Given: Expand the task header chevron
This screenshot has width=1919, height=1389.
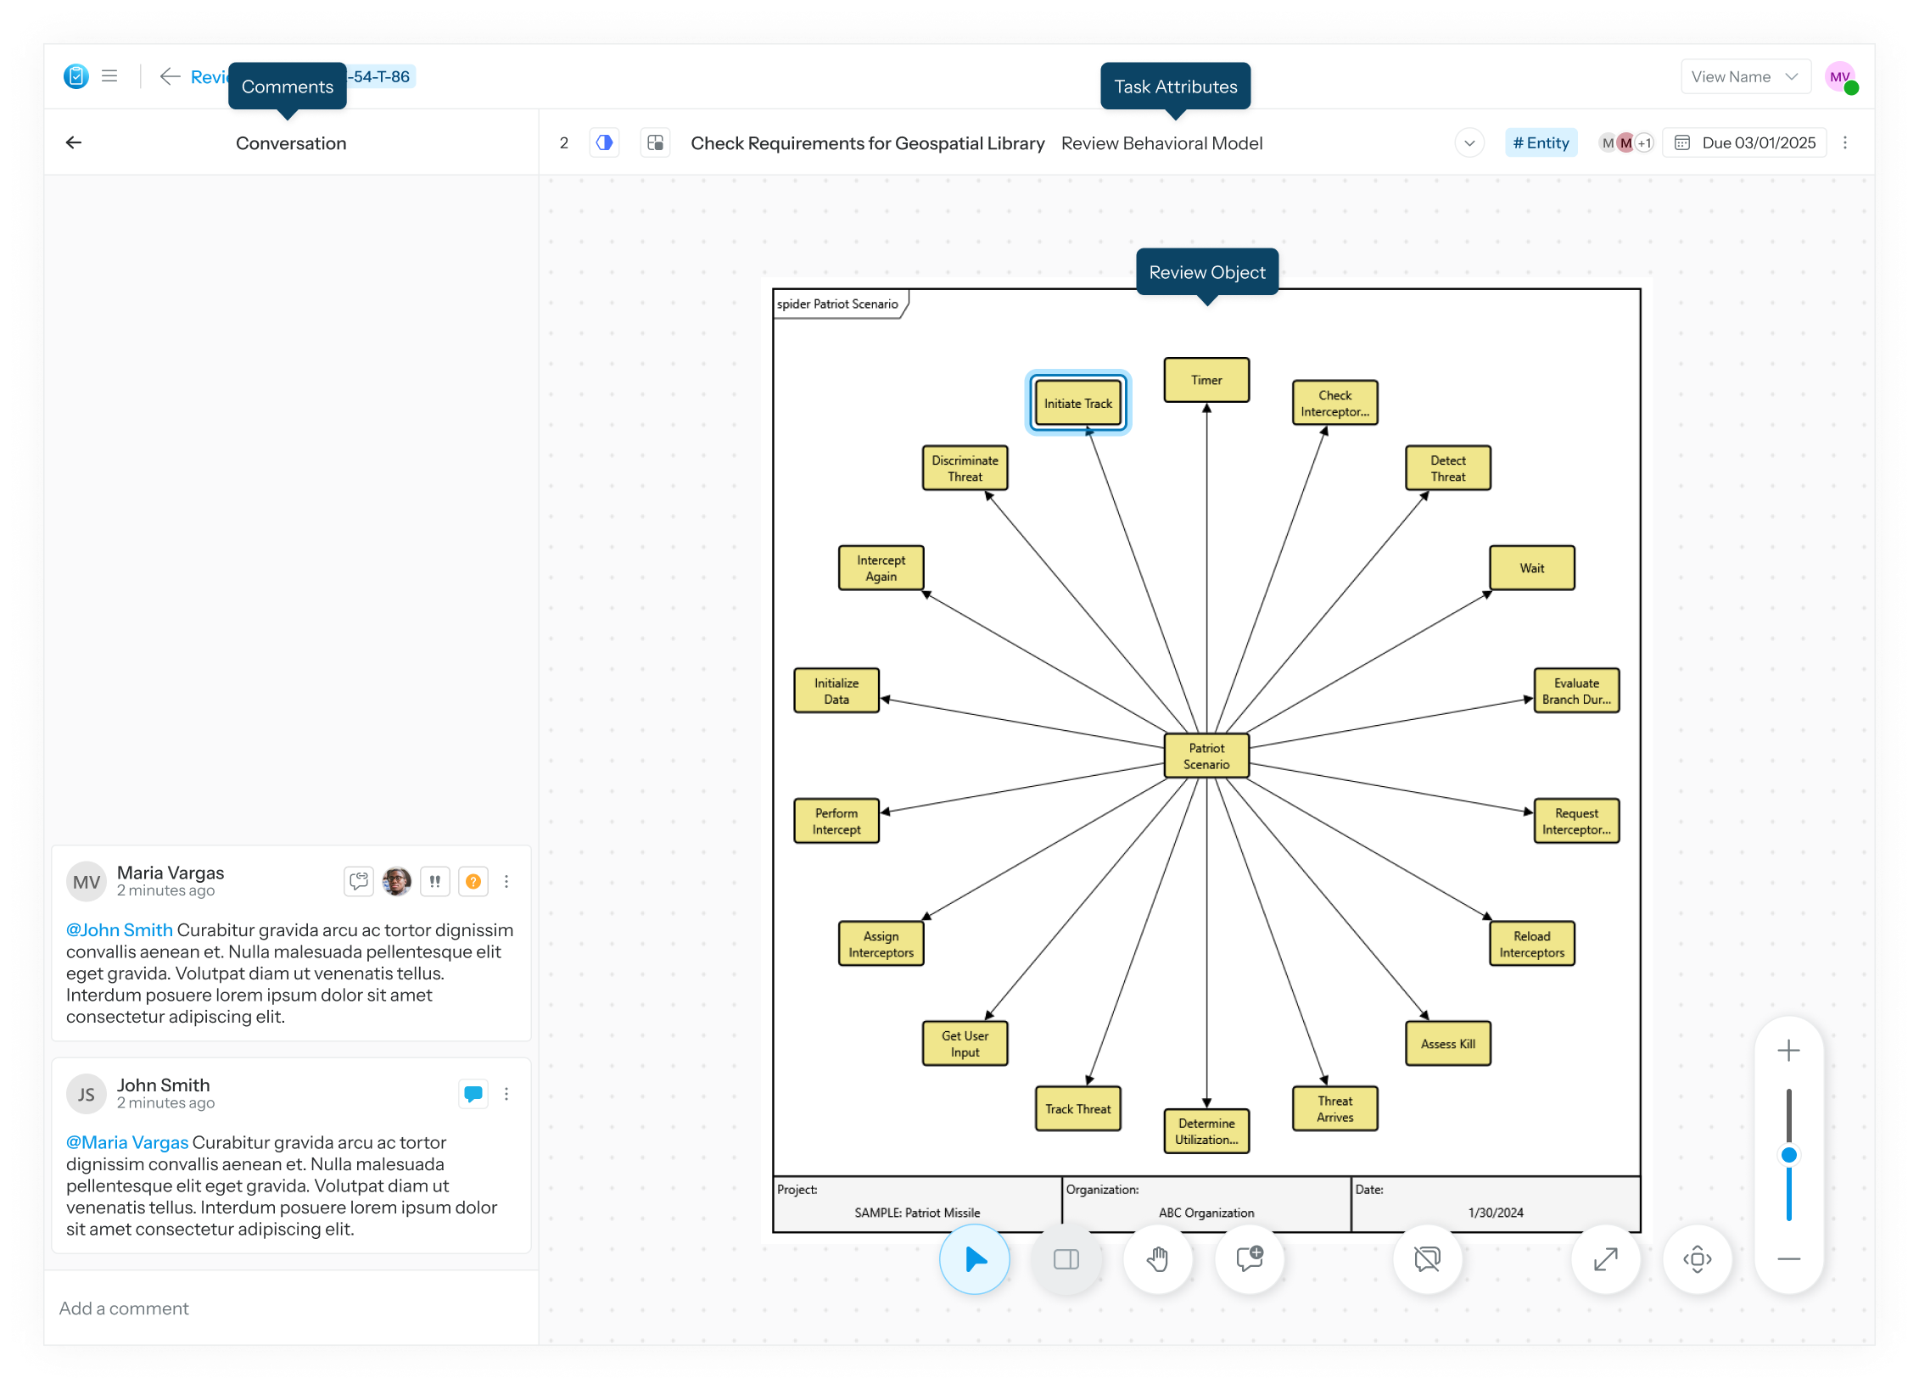Looking at the screenshot, I should point(1469,143).
